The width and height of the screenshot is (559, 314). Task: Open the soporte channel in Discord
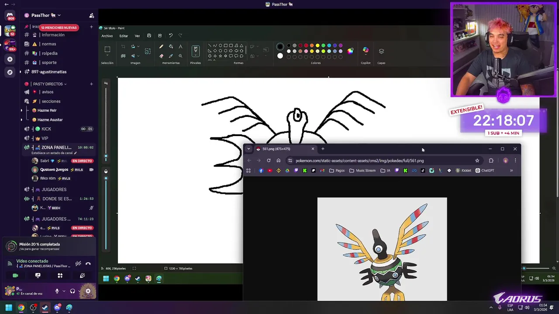coord(49,62)
